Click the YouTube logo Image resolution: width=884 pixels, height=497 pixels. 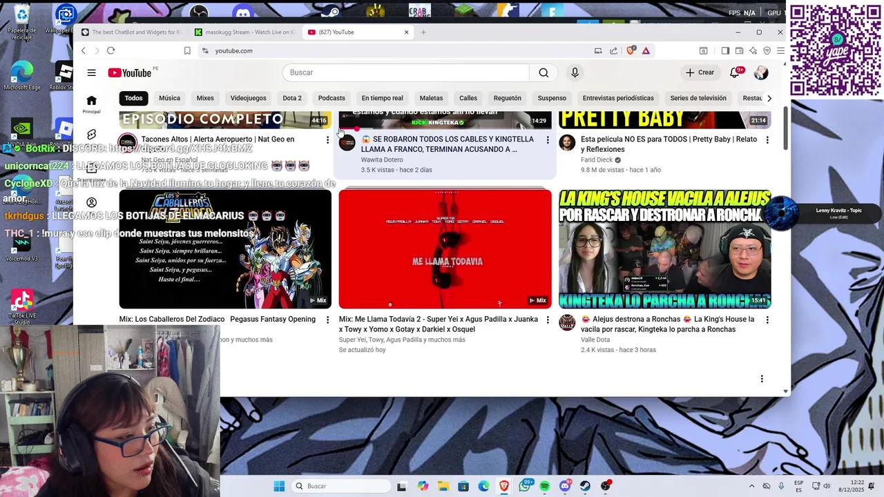pyautogui.click(x=130, y=72)
